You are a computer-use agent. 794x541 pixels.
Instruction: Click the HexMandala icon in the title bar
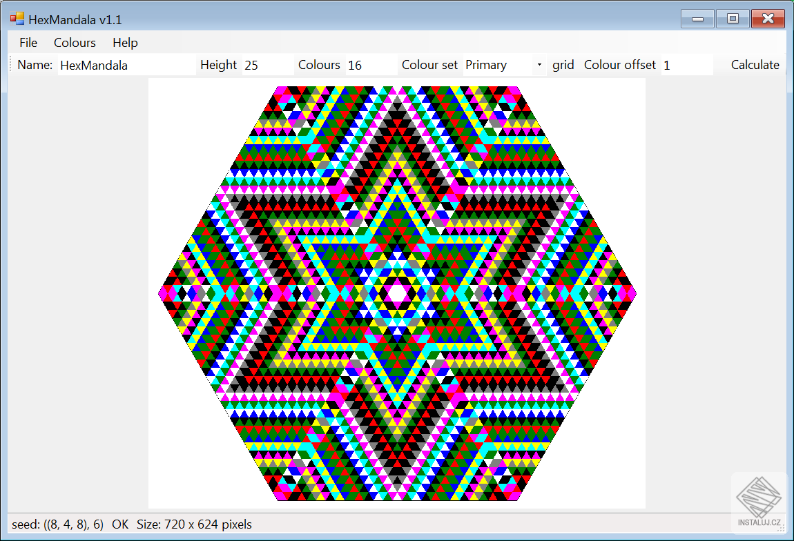tap(17, 18)
